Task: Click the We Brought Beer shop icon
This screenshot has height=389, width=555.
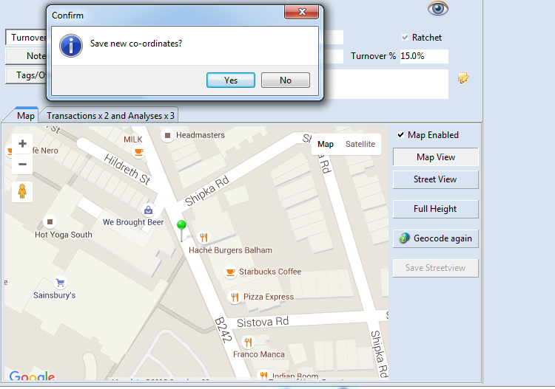Action: 148,210
